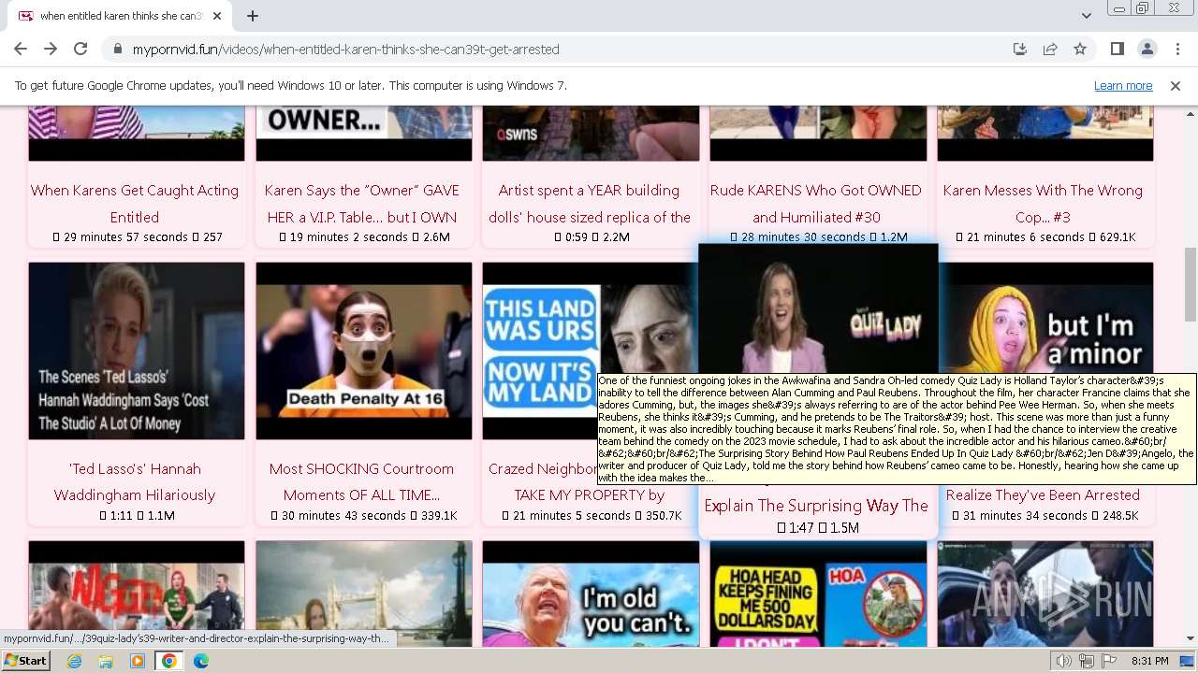Open 'Artist spent a YEAR building' link
The width and height of the screenshot is (1198, 673).
coord(590,203)
